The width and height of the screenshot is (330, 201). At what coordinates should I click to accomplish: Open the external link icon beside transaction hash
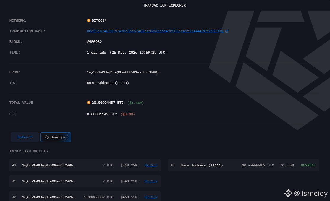click(227, 31)
